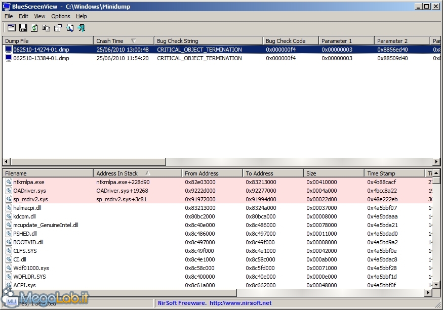The image size is (443, 310).
Task: Sort dumps by the Dump File column
Action: coord(48,41)
